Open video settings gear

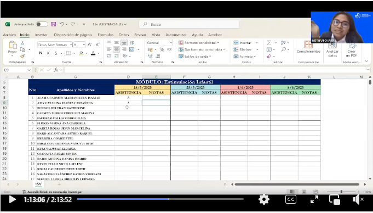pyautogui.click(x=264, y=199)
